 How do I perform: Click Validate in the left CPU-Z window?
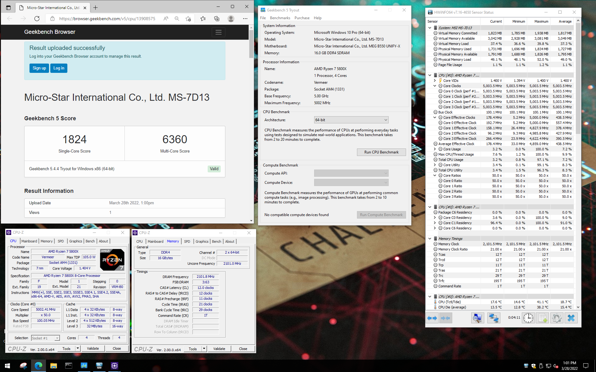click(x=93, y=348)
